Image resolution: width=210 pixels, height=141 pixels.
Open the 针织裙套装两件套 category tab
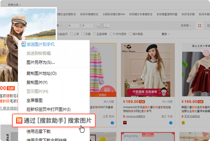[x=167, y=14]
